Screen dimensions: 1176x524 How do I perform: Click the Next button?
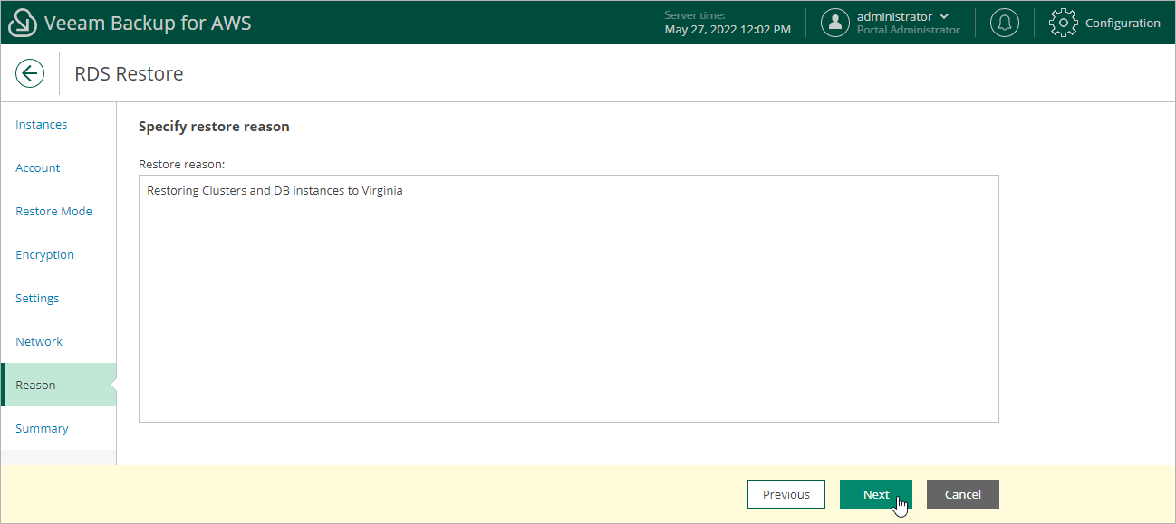click(876, 494)
